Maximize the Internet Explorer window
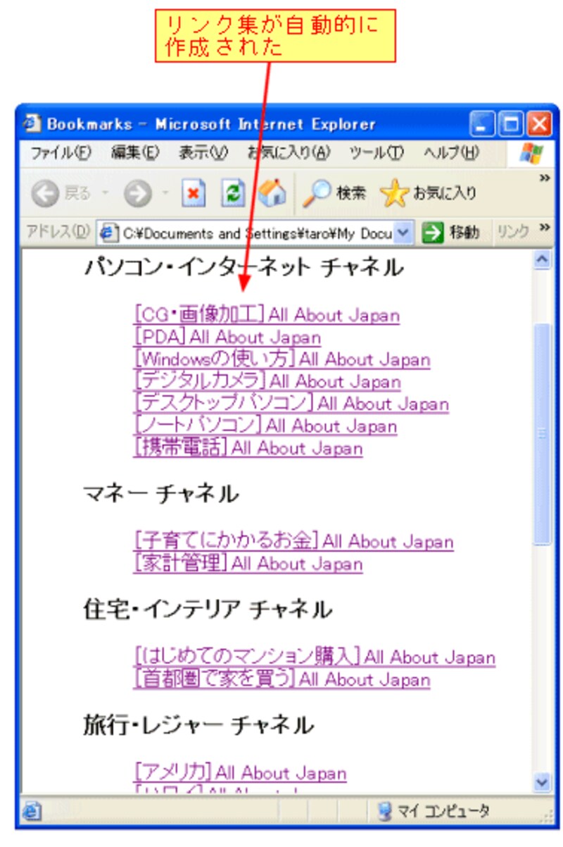The image size is (563, 847). pyautogui.click(x=510, y=124)
